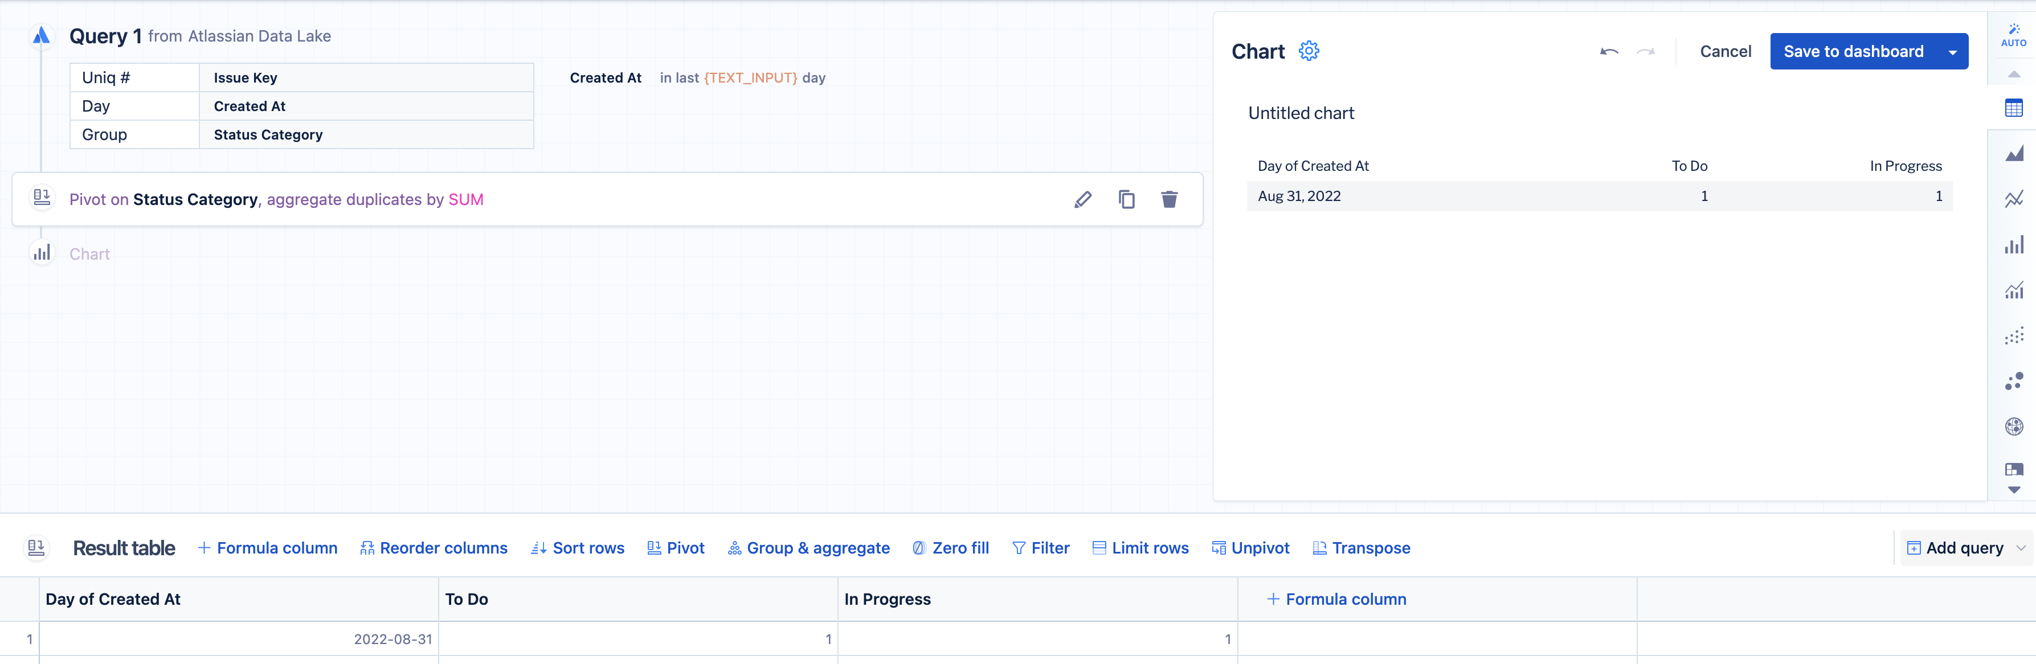Delete the Pivot step with trash icon
The height and width of the screenshot is (664, 2036).
(x=1169, y=200)
